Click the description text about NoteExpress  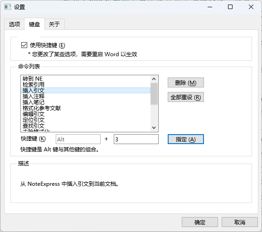tap(69, 184)
